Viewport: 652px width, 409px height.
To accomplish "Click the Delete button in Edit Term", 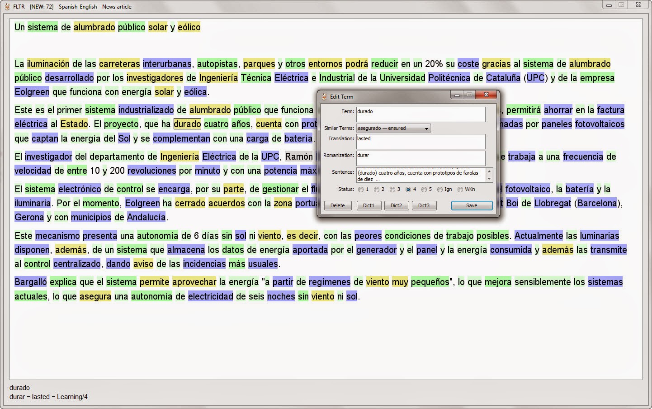I will point(337,205).
